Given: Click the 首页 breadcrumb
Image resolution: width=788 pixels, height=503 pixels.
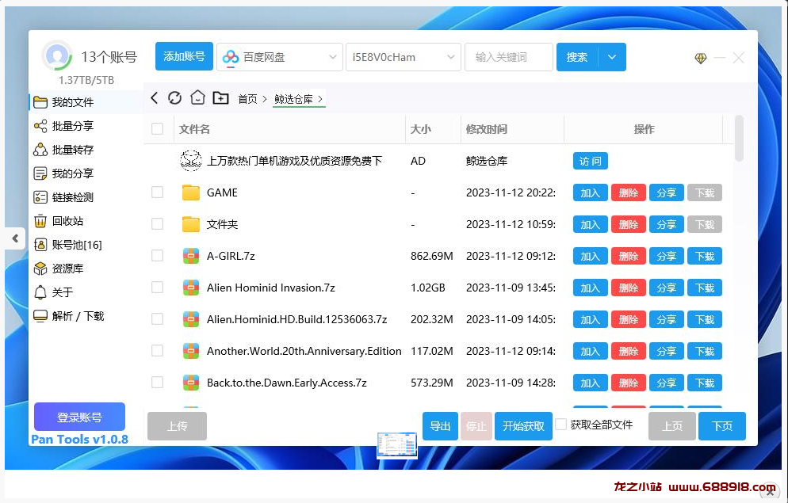Looking at the screenshot, I should pyautogui.click(x=248, y=99).
